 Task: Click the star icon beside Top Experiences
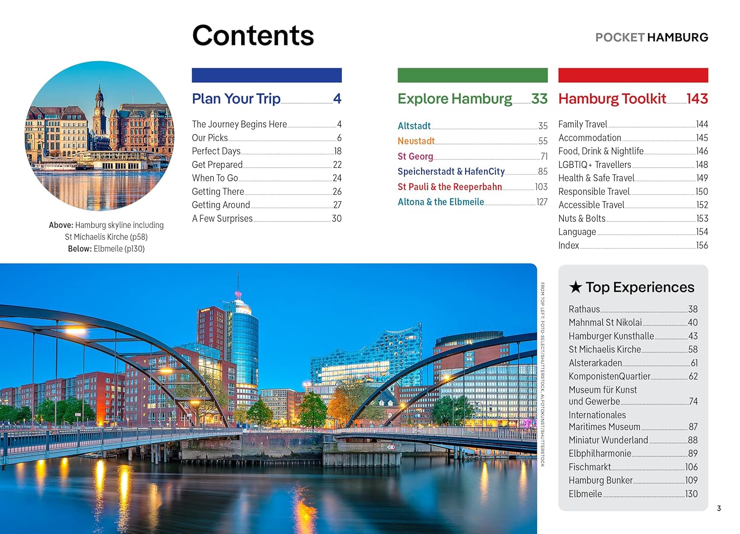point(575,287)
